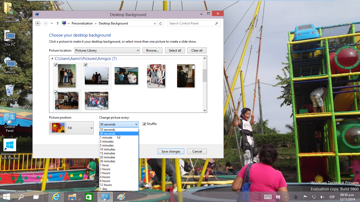This screenshot has width=360, height=202.
Task: Uncheck the first Amigos picture checkbox
Action: pos(56,65)
